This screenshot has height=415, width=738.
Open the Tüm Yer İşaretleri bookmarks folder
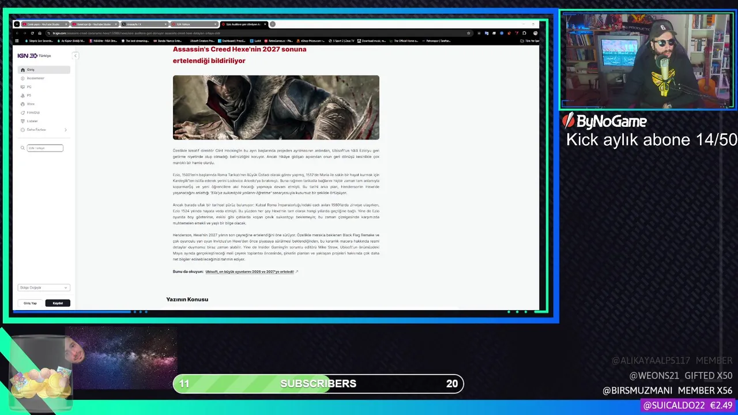point(530,41)
